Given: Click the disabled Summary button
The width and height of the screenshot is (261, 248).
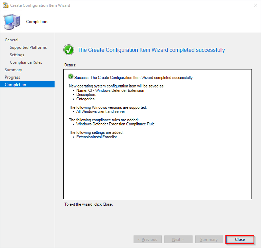Looking at the screenshot, I should tap(209, 239).
